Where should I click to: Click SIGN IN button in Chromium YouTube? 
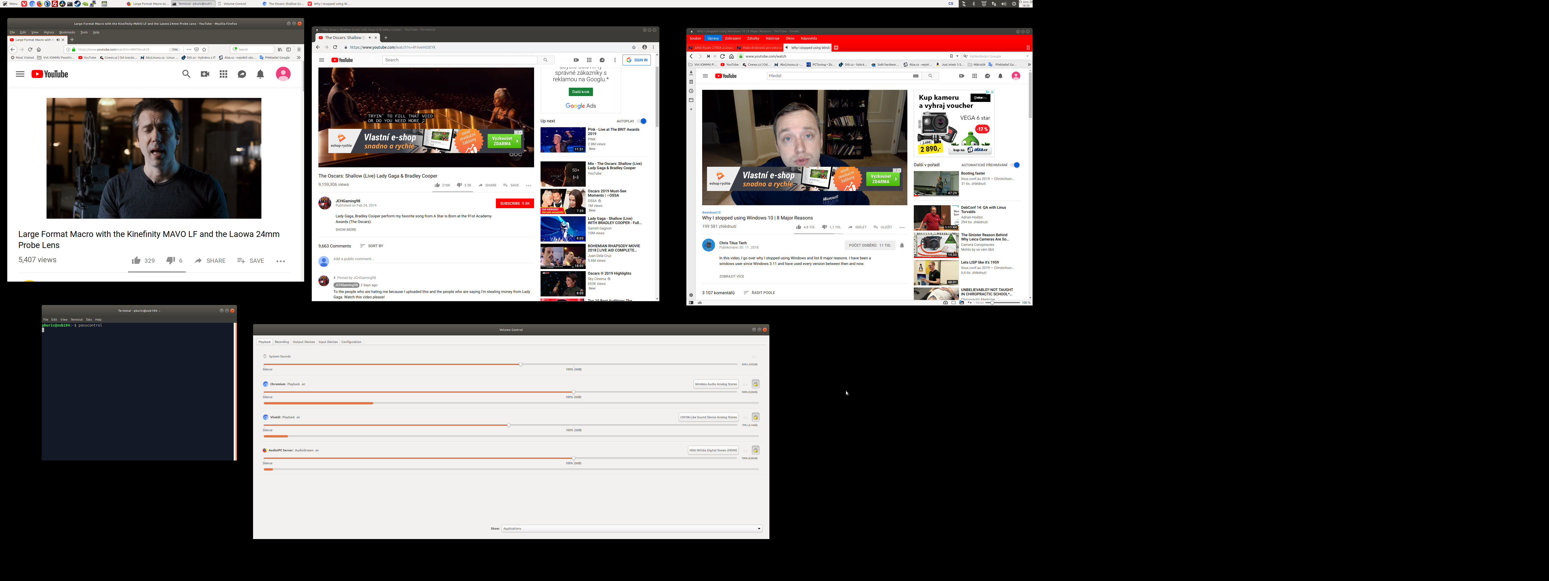pos(637,60)
